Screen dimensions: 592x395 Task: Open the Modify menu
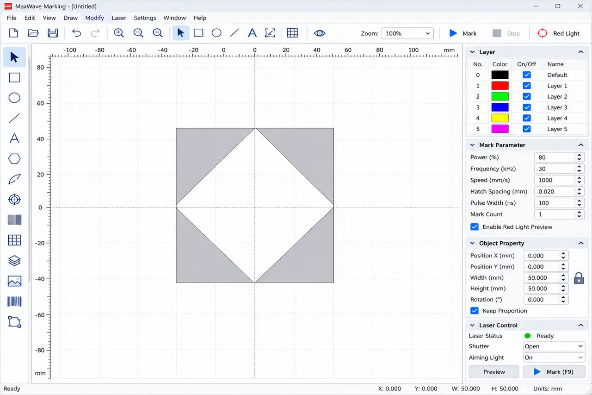[94, 18]
